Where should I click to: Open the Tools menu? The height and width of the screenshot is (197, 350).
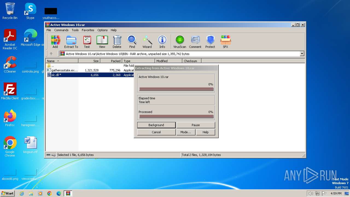75,30
